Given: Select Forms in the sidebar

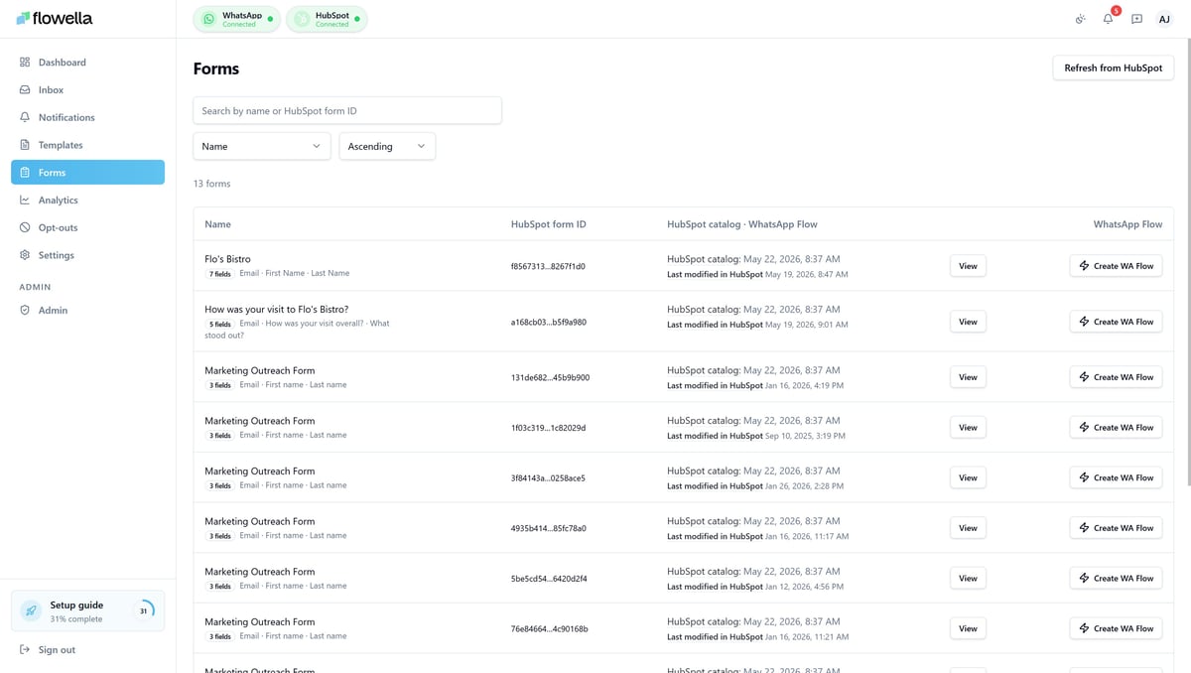Looking at the screenshot, I should (87, 173).
